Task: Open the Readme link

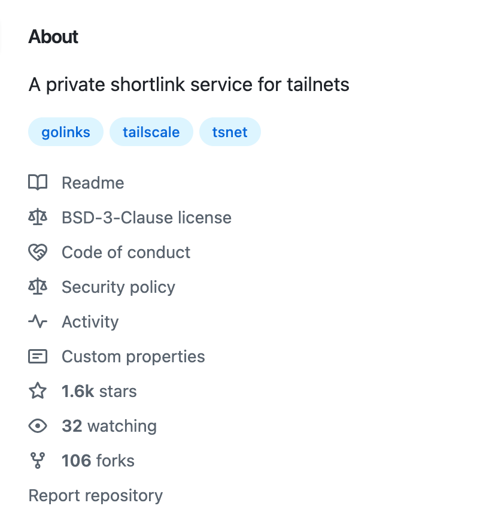Action: click(x=93, y=183)
